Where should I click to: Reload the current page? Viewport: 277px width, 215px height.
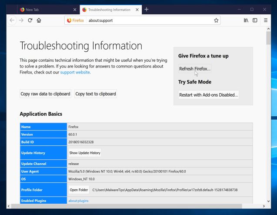tap(30, 20)
